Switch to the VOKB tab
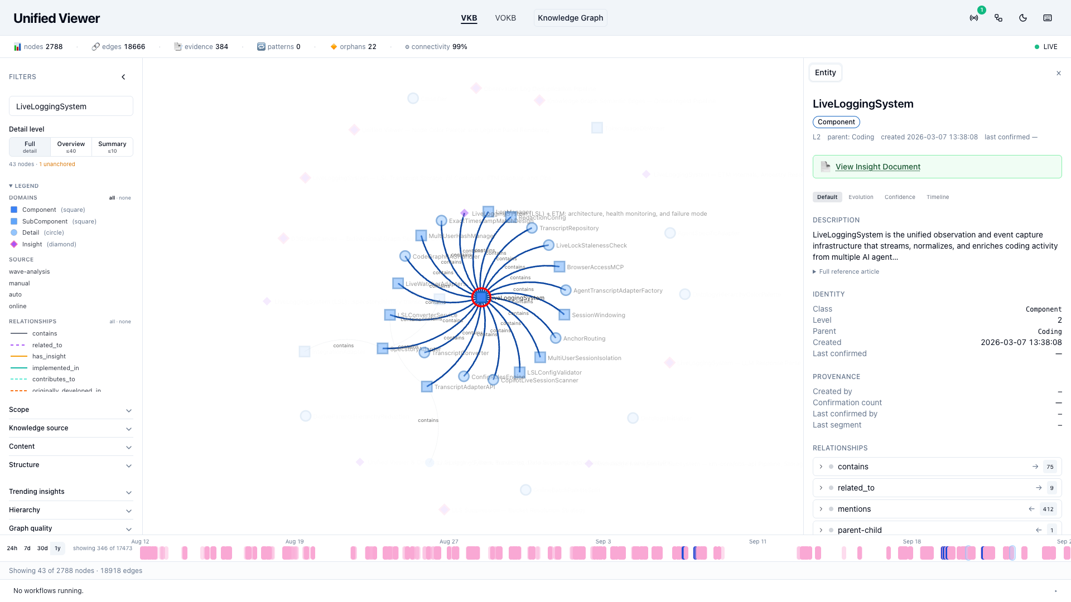Viewport: 1071px width, 602px height. 505,18
